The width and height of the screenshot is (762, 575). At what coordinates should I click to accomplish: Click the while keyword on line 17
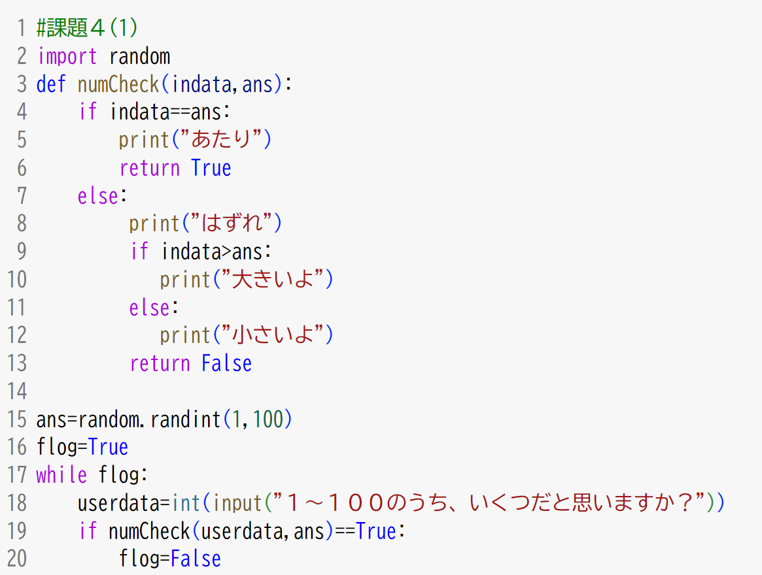61,475
